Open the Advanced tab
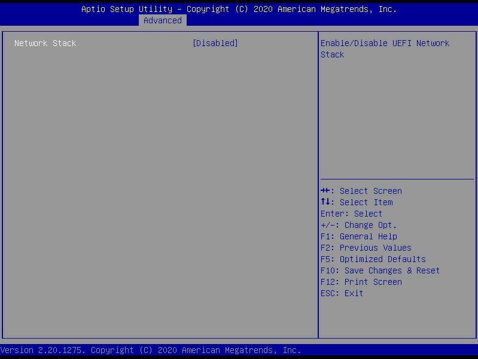The width and height of the screenshot is (478, 359). 163,20
